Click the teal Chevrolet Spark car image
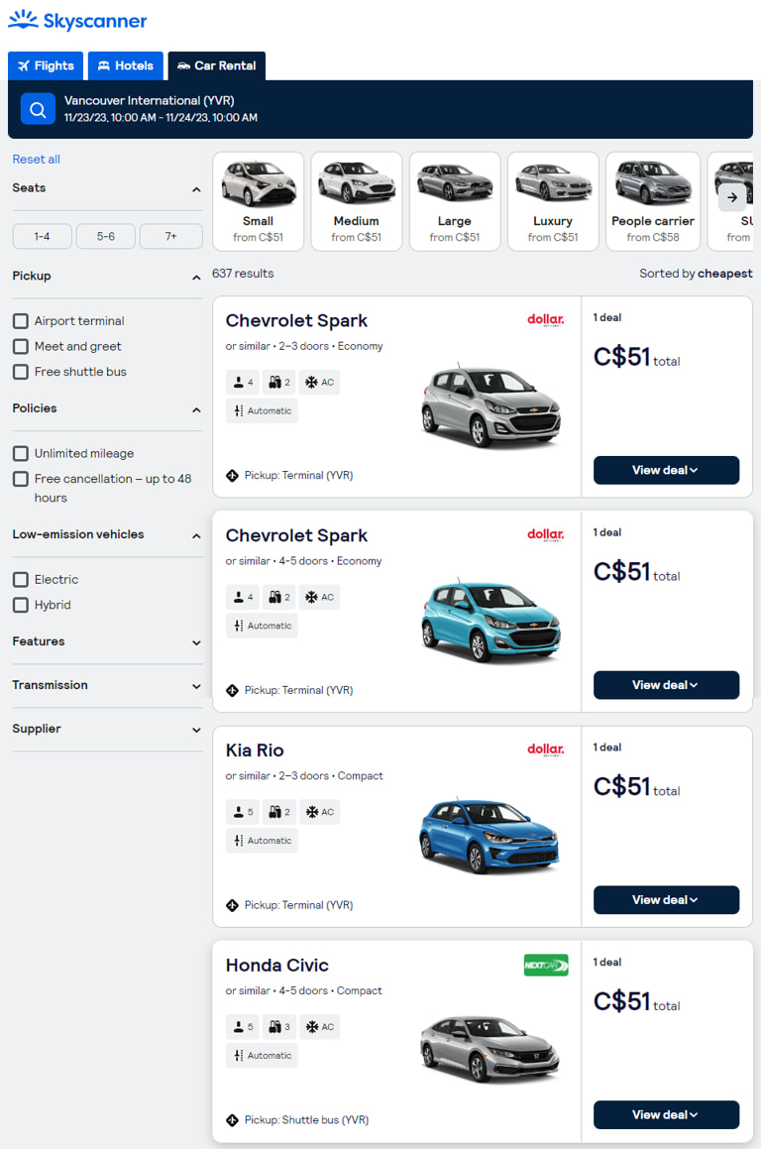The height and width of the screenshot is (1149, 761). pos(490,621)
